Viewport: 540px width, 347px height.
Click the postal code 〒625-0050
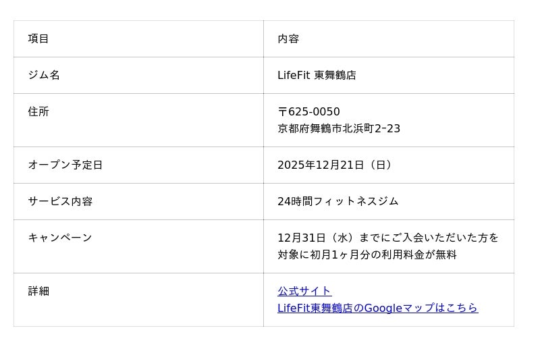tap(308, 111)
